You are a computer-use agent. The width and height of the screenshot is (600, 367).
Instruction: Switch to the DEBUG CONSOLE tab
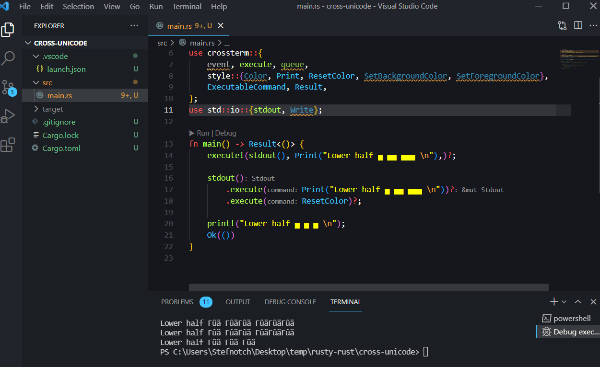click(x=290, y=302)
